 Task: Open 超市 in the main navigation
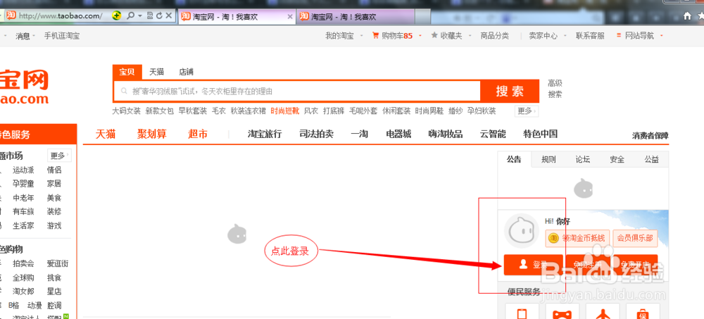coord(198,134)
